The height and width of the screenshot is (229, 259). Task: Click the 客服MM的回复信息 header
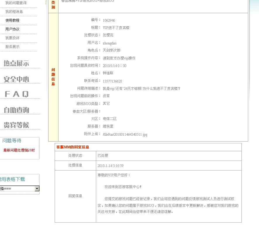[x=73, y=147]
